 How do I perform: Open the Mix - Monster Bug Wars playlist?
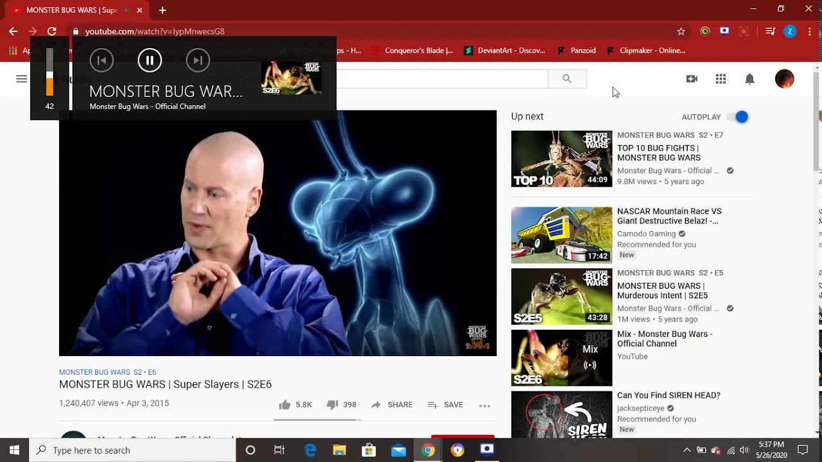(665, 339)
